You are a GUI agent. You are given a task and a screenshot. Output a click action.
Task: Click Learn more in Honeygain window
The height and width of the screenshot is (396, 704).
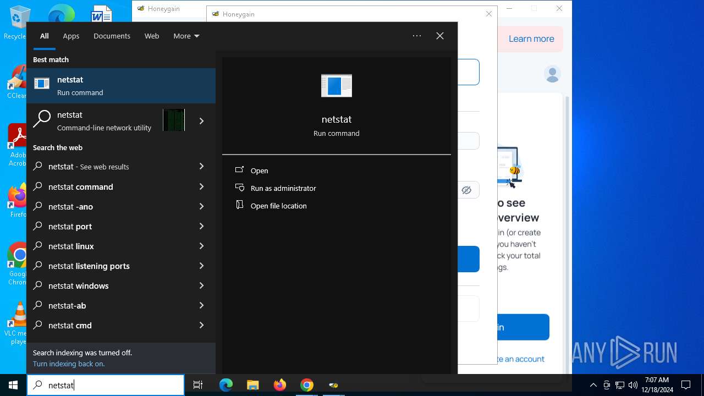531,39
